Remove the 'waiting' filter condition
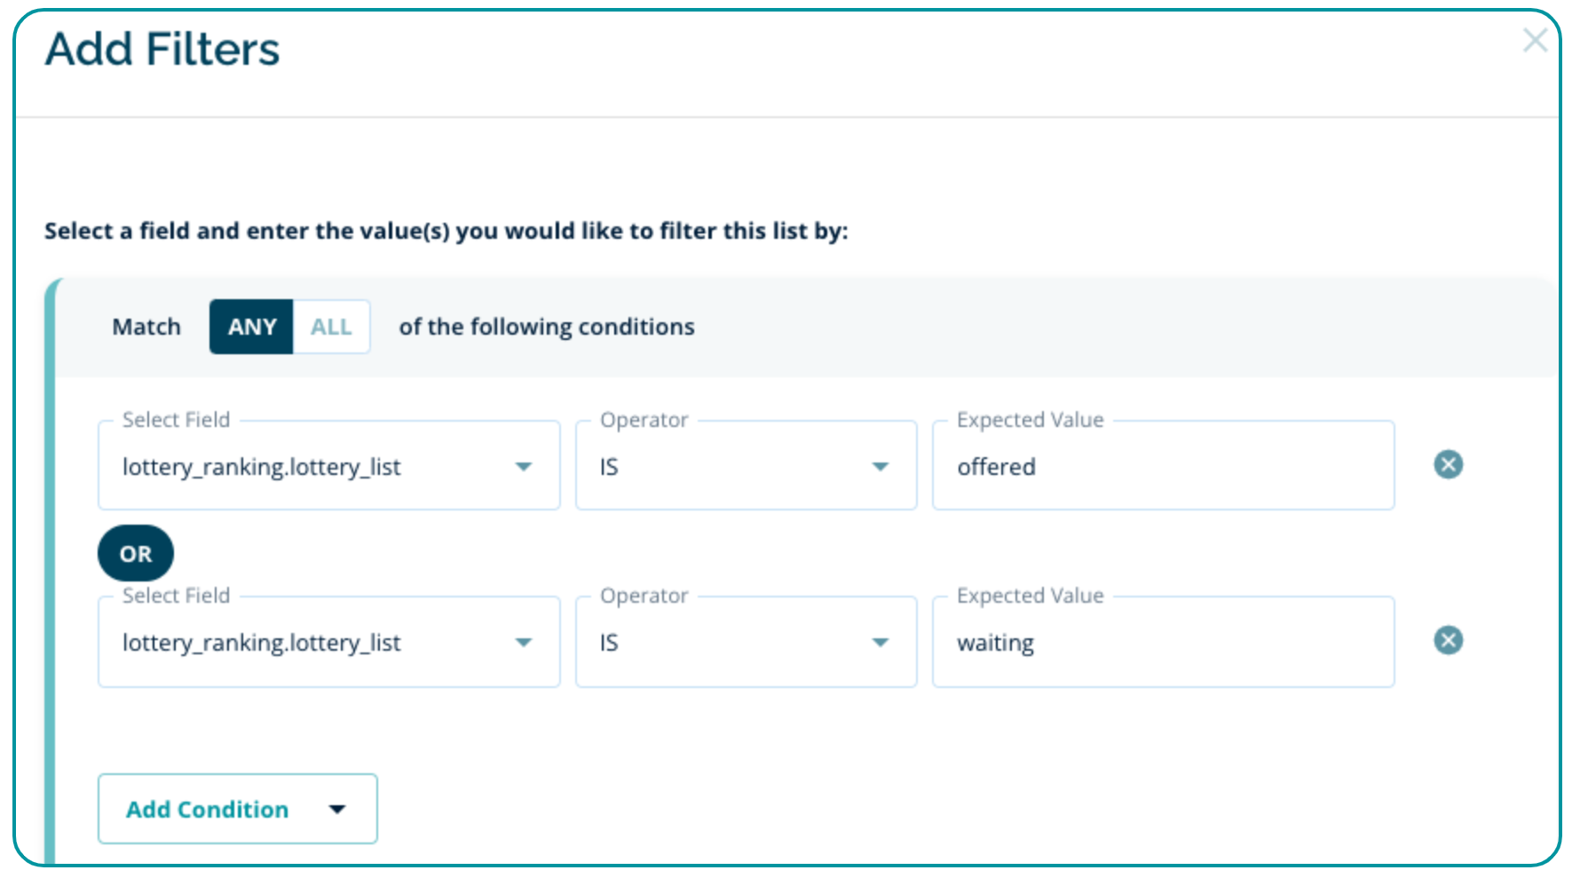 click(x=1448, y=640)
